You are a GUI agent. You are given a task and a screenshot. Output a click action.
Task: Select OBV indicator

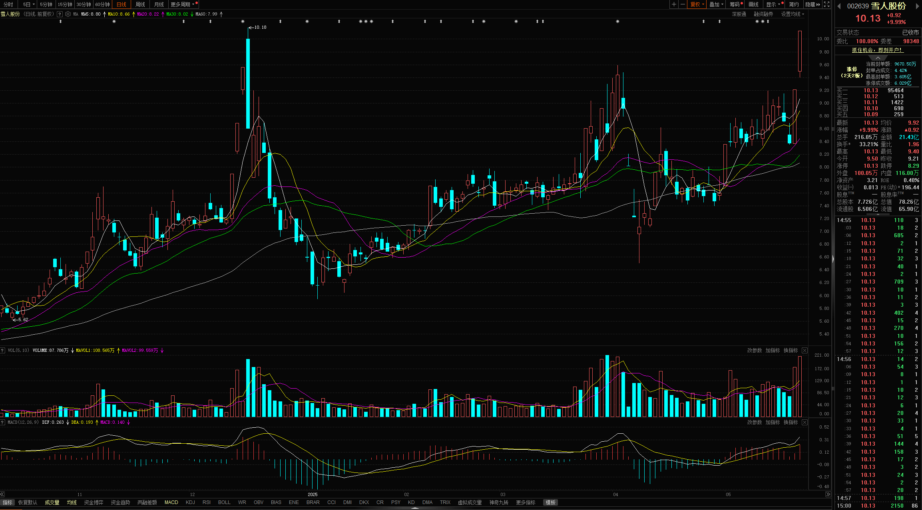click(x=259, y=502)
